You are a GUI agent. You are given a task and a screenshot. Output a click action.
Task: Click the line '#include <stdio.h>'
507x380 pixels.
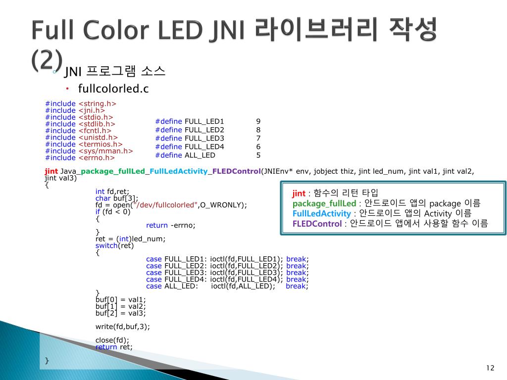pos(79,117)
